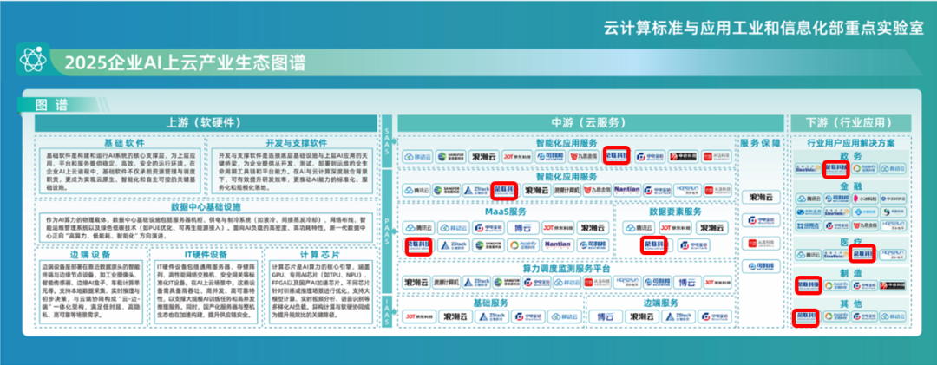Select the 中电金信 logo under 服务保障
Viewport: 937px width, 365px height.
coord(761,220)
